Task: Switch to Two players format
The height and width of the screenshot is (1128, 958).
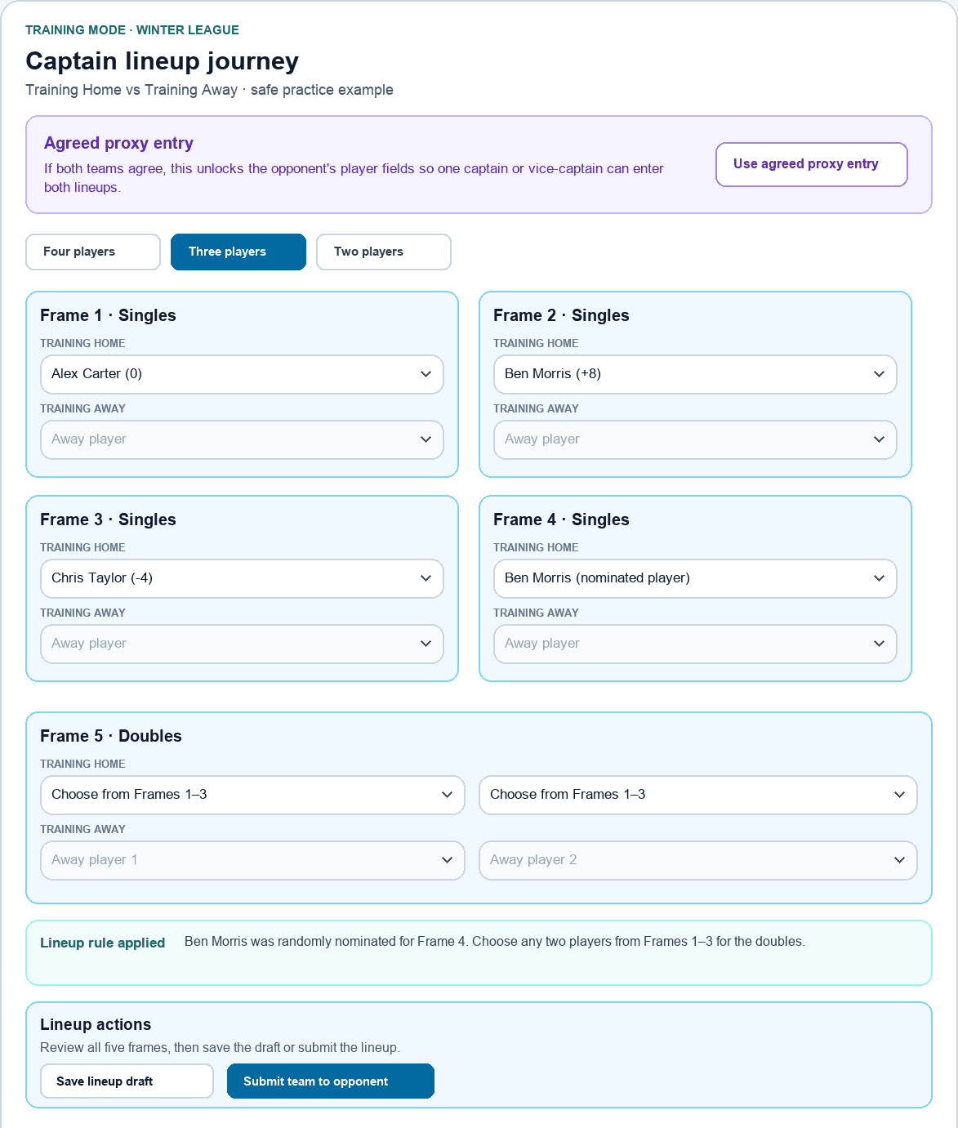Action: 384,252
